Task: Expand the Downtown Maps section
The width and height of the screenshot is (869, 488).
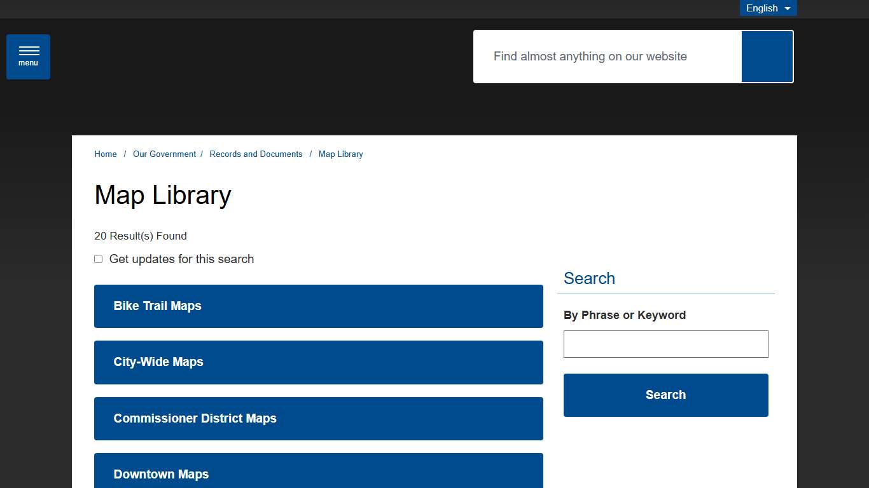Action: click(x=318, y=474)
